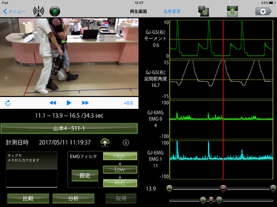Image resolution: width=277 pixels, height=207 pixels.
Task: Tap the GJ-EMG EMG 0 green graph
Action: [x=222, y=120]
